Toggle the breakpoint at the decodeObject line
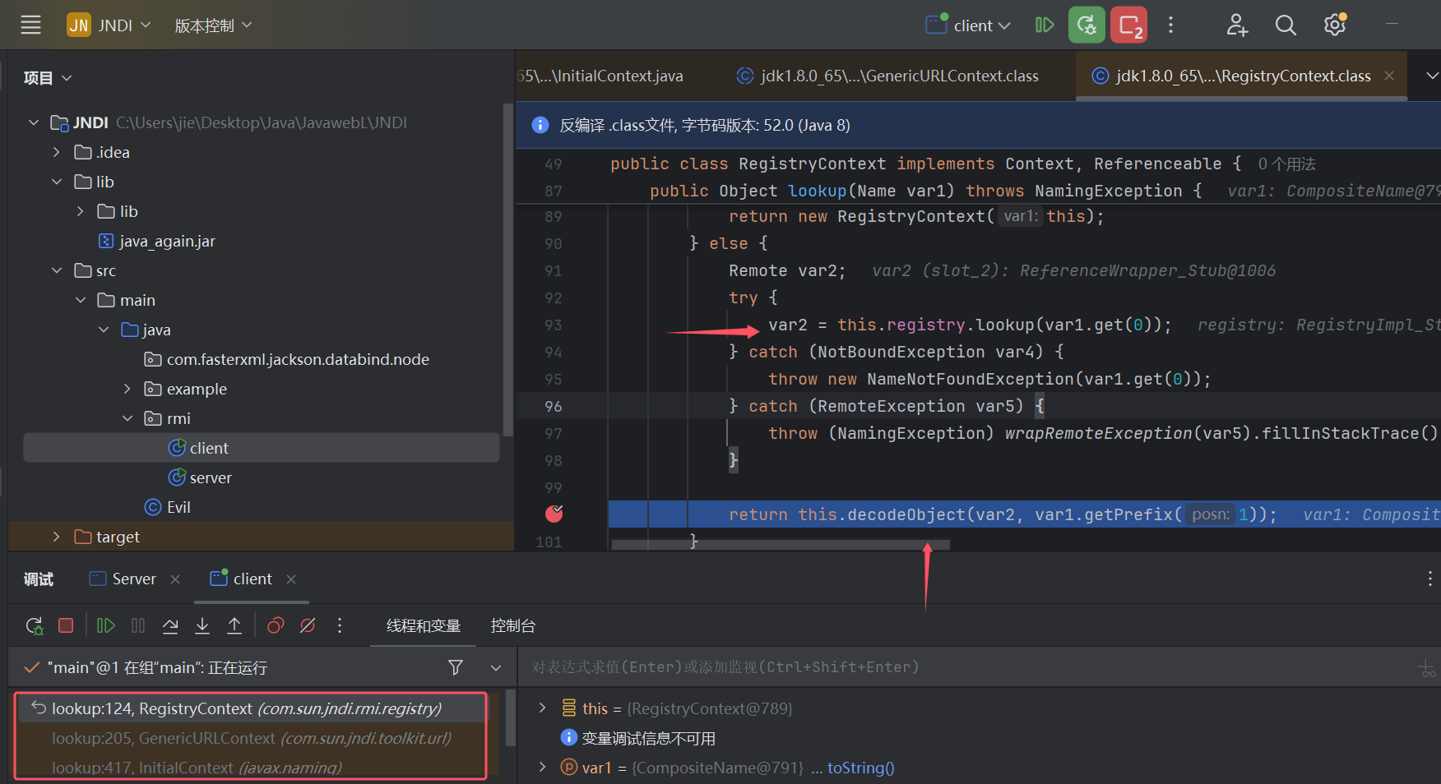 [554, 514]
